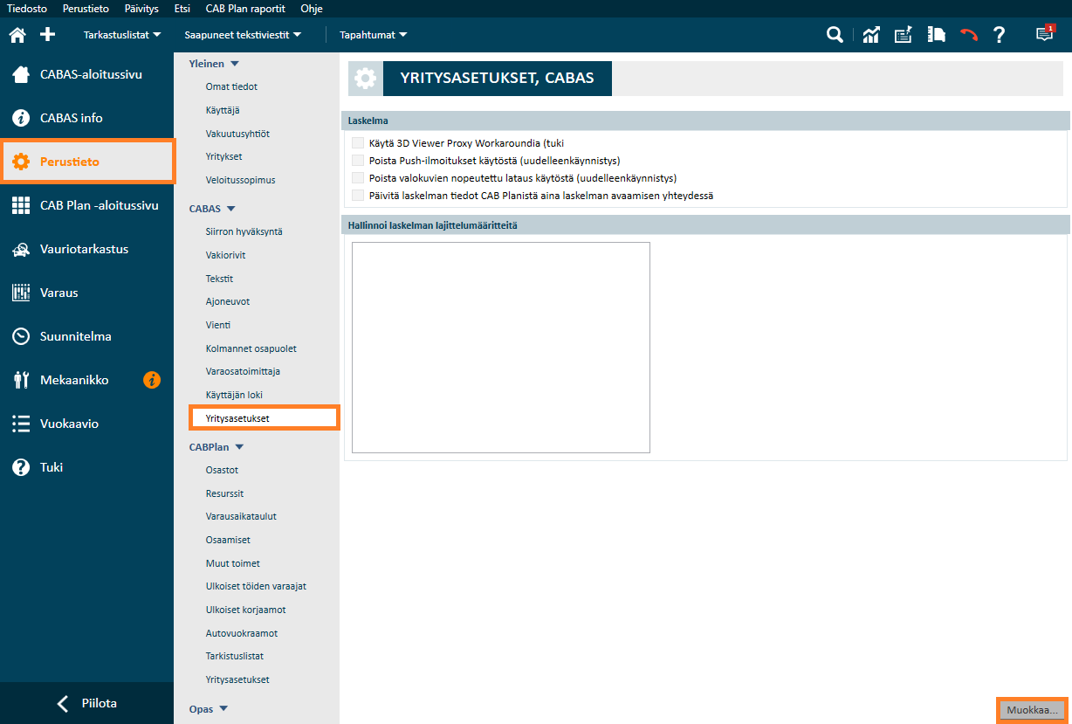Open Vakuutusyhtiöt

point(237,134)
